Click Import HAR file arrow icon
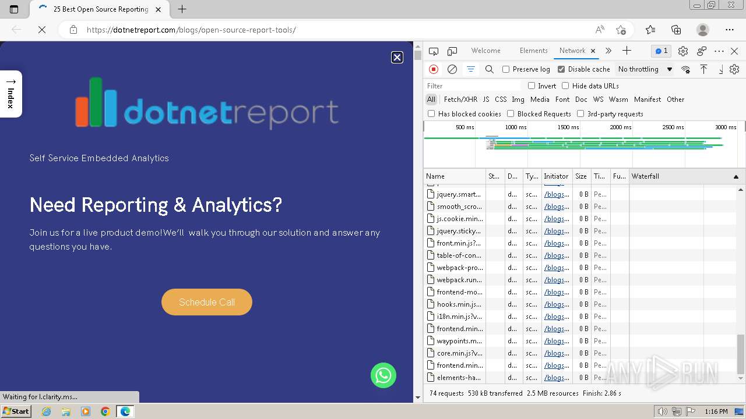Viewport: 746px width, 419px height. [x=703, y=69]
